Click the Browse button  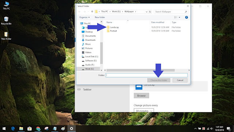point(141,96)
